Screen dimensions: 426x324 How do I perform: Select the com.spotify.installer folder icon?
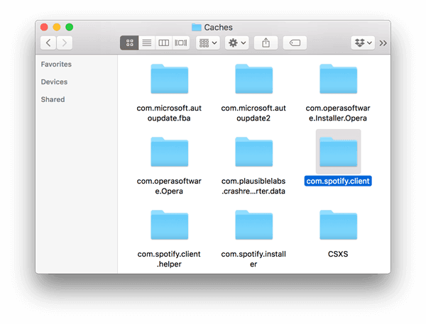pos(253,225)
